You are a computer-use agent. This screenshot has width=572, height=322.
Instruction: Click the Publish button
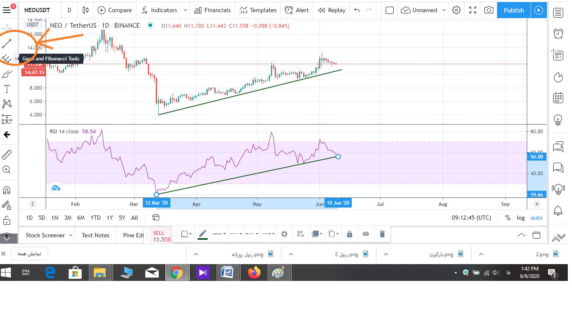[x=514, y=10]
